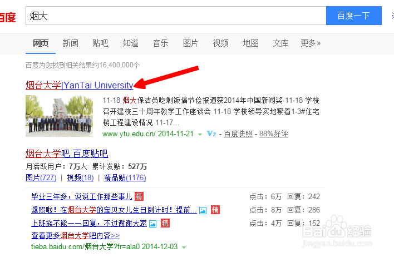Screen dimensions: 394x257
Task: Click the 百度一下 search button
Action: 354,16
